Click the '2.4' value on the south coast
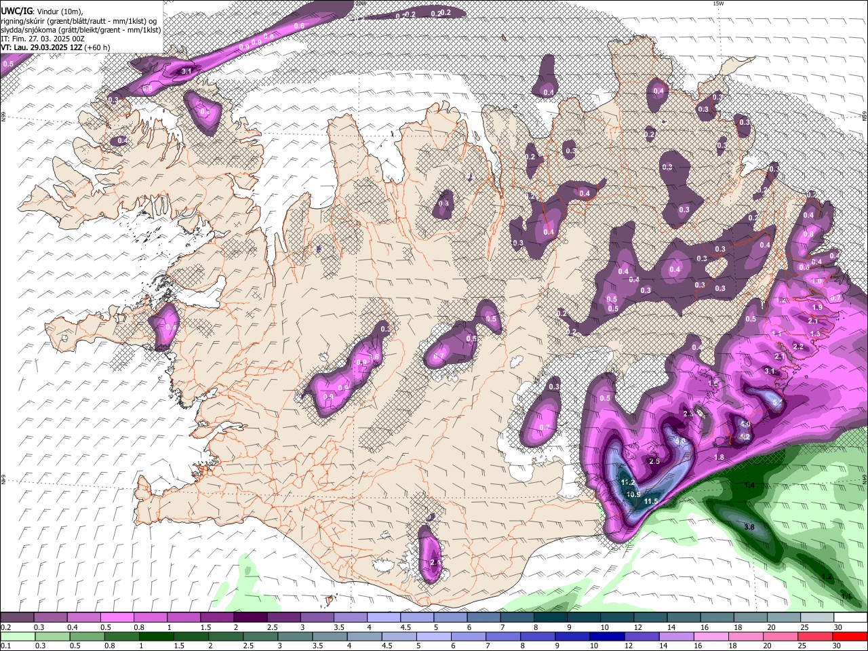The width and height of the screenshot is (868, 651). [436, 562]
